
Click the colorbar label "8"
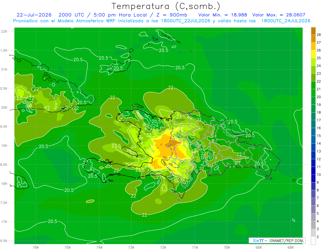pyautogui.click(x=318, y=190)
